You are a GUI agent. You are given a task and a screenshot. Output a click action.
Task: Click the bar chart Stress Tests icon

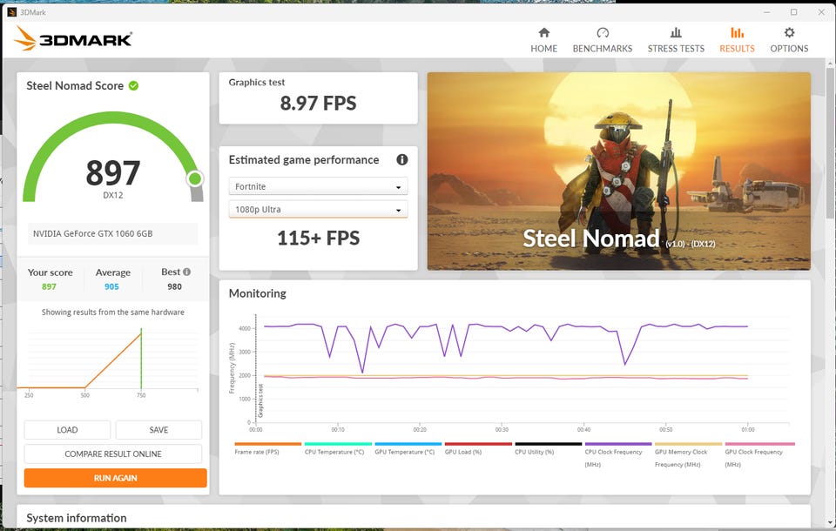[x=676, y=32]
